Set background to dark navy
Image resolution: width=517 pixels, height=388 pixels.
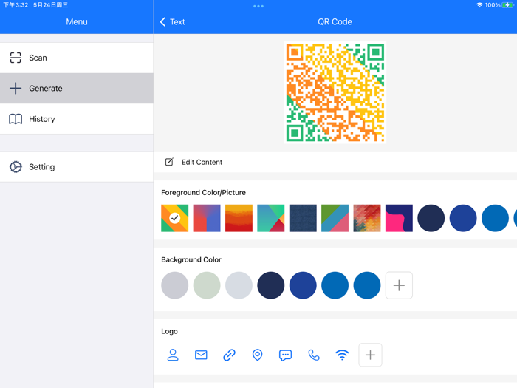tap(271, 285)
